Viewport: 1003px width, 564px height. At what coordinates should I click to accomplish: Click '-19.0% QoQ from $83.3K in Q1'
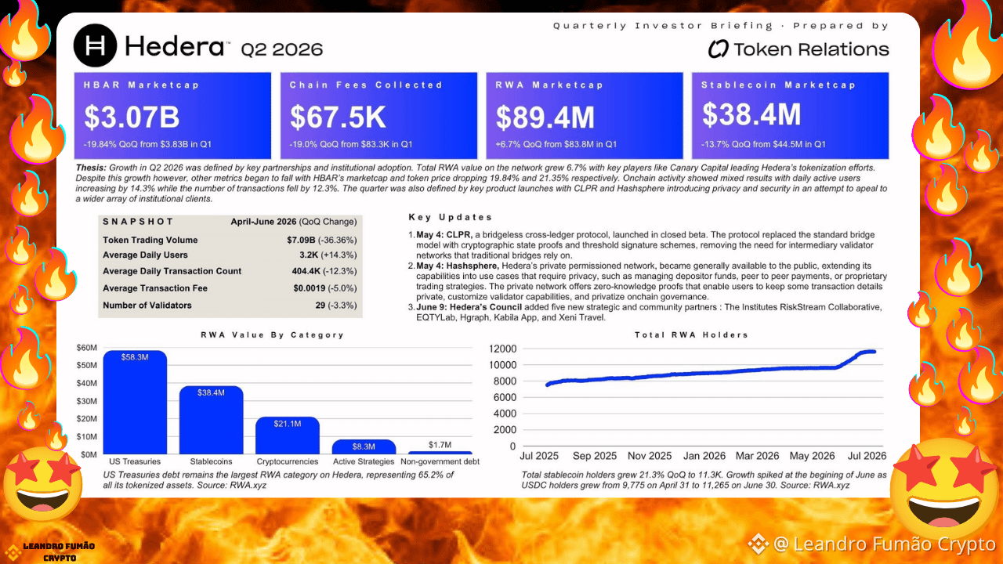point(351,145)
